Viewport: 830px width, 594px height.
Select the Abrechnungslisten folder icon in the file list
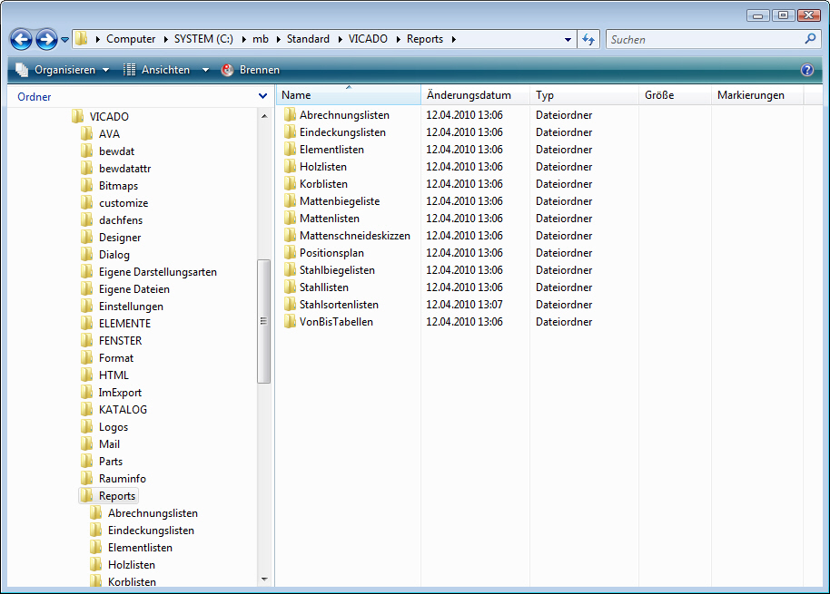point(290,114)
